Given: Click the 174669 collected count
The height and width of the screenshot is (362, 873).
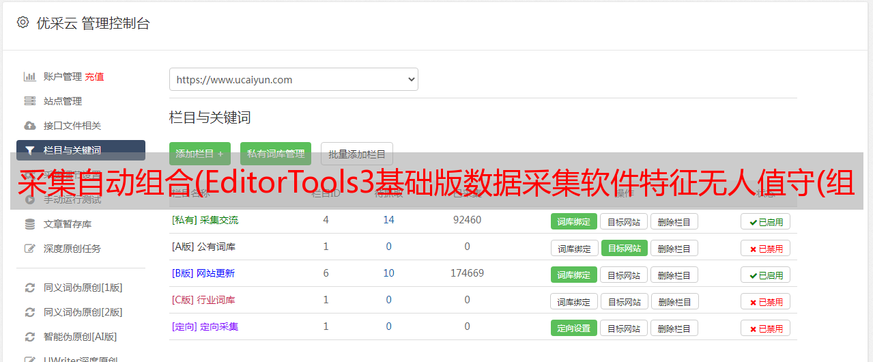Looking at the screenshot, I should point(467,273).
